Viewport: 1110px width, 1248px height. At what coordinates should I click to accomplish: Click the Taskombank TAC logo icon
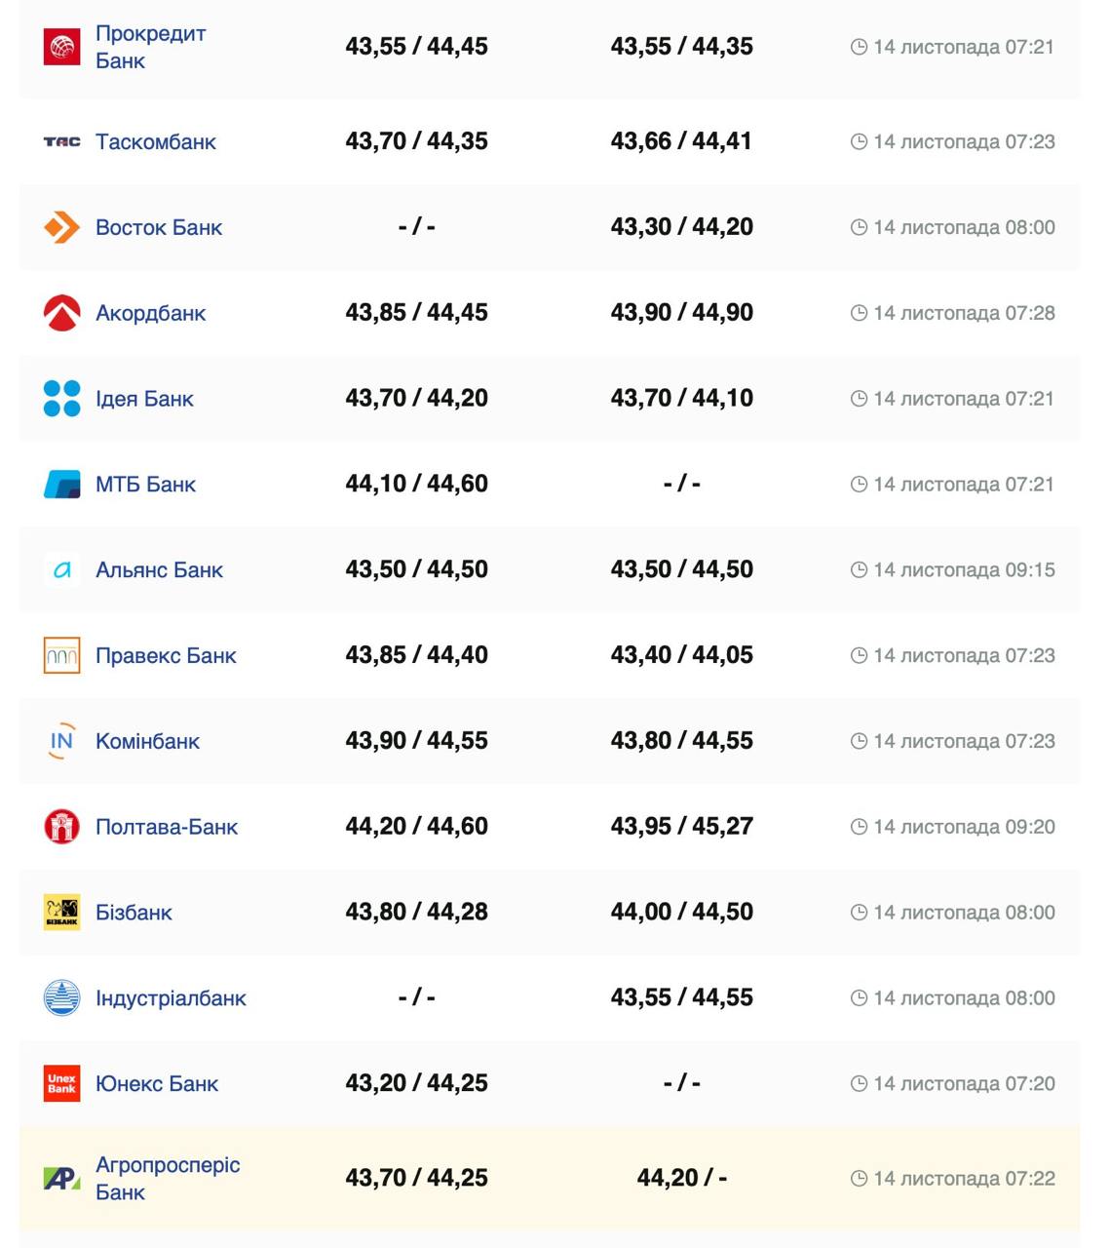coord(61,141)
